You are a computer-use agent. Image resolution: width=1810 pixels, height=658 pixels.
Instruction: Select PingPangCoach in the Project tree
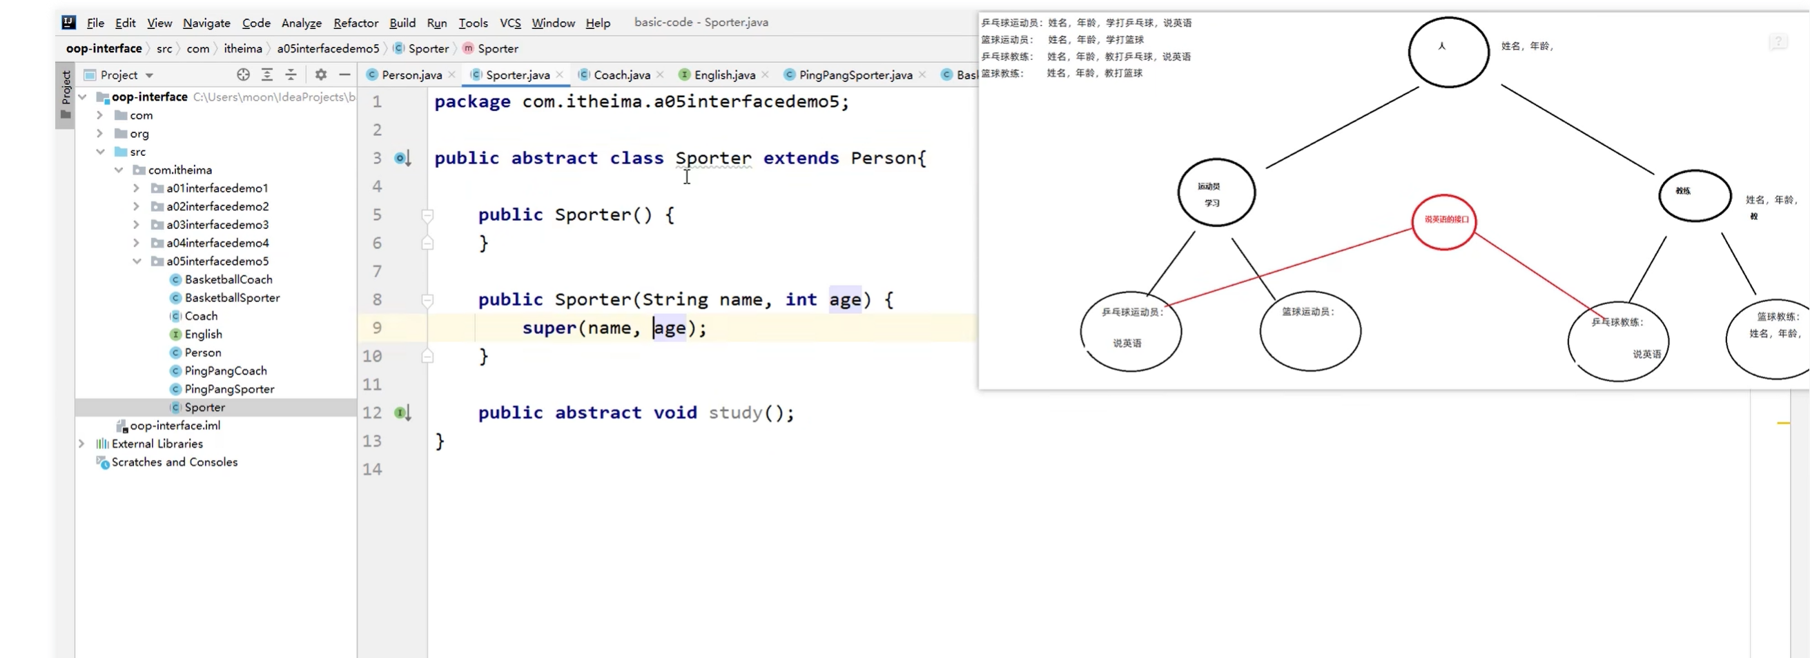click(226, 371)
